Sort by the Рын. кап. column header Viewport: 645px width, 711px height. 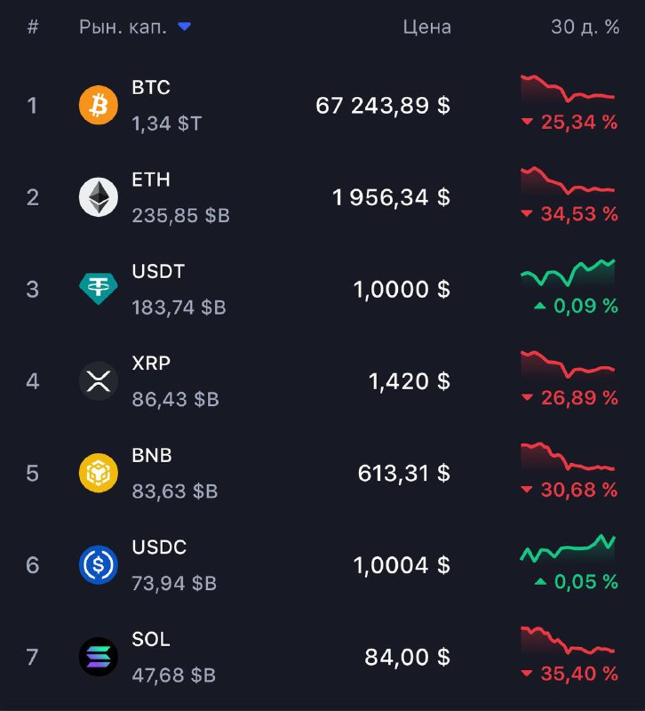pos(123,28)
